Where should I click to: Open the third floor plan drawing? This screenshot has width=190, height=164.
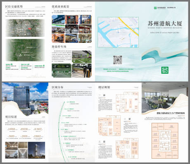point(127,148)
